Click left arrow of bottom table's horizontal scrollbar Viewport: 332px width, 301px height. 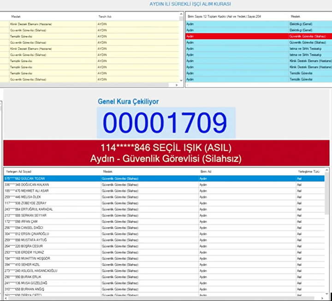click(6, 298)
